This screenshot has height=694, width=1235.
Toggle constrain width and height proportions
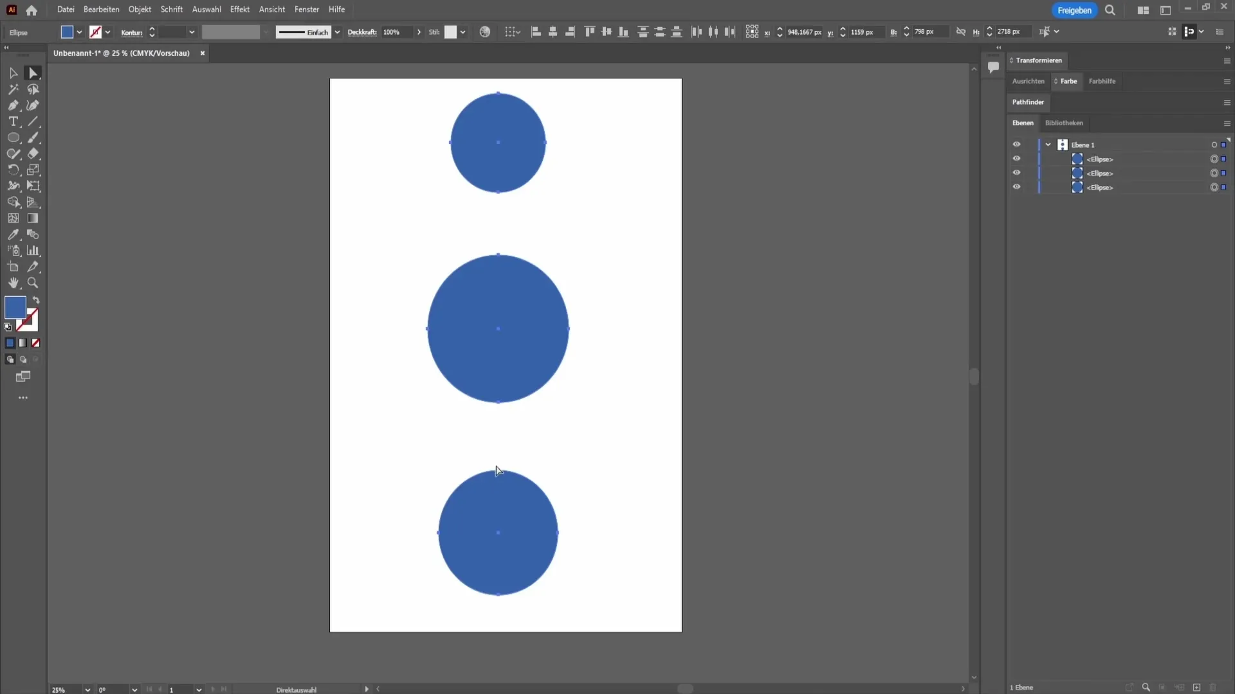click(961, 31)
